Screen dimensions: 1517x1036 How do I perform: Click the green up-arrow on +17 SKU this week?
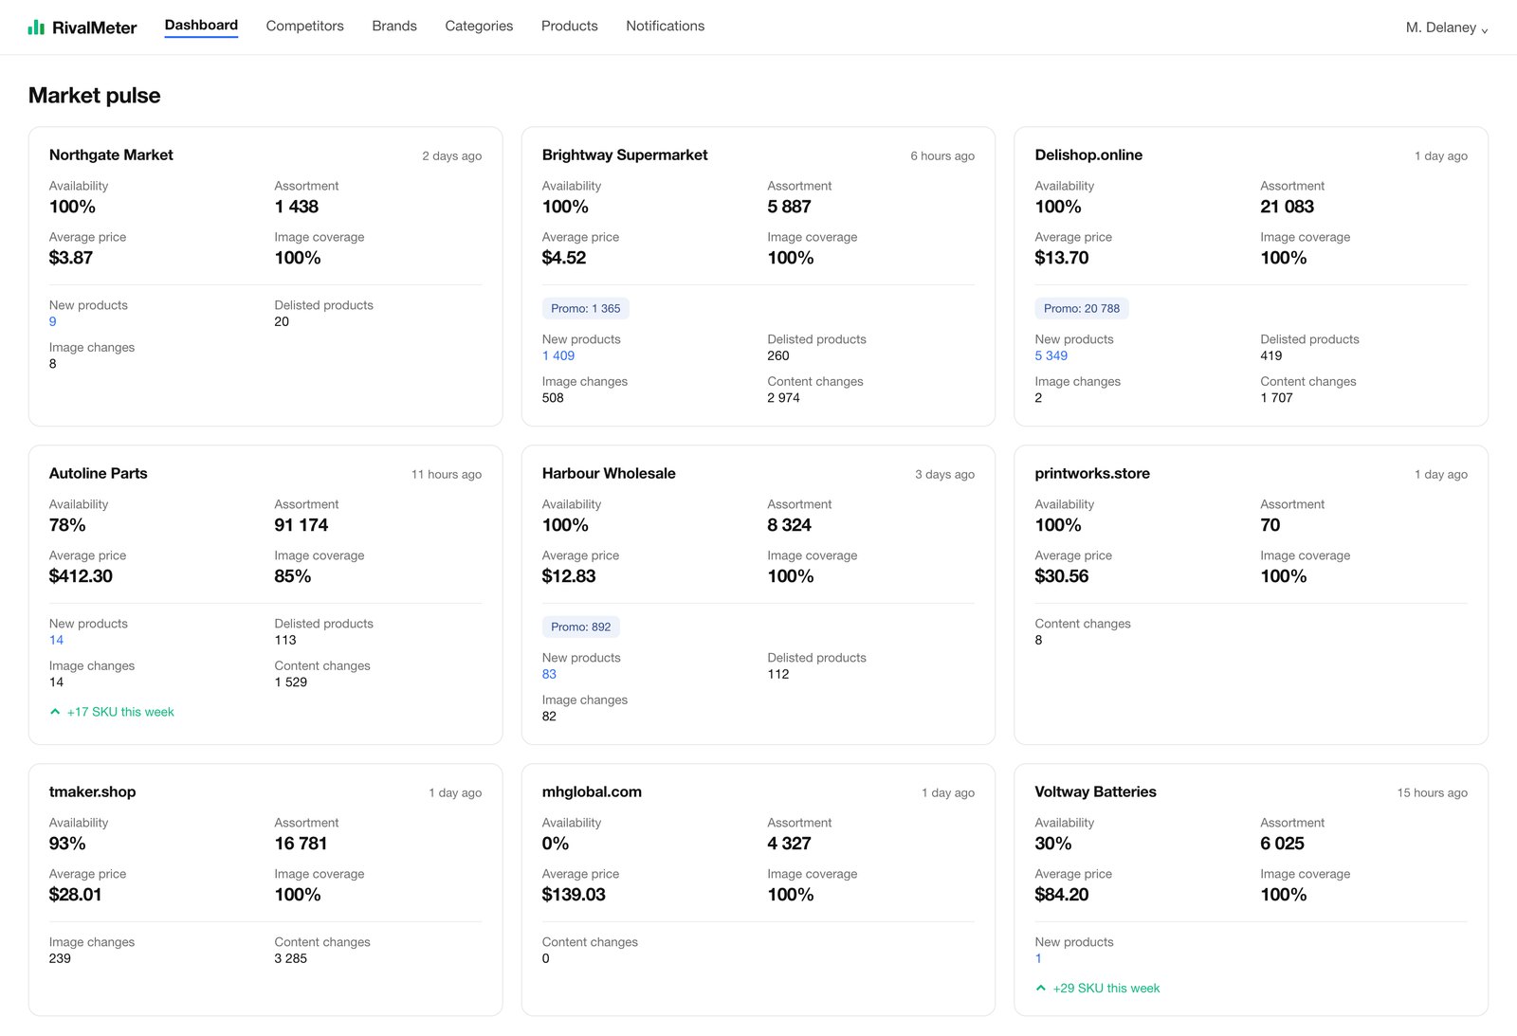point(55,712)
